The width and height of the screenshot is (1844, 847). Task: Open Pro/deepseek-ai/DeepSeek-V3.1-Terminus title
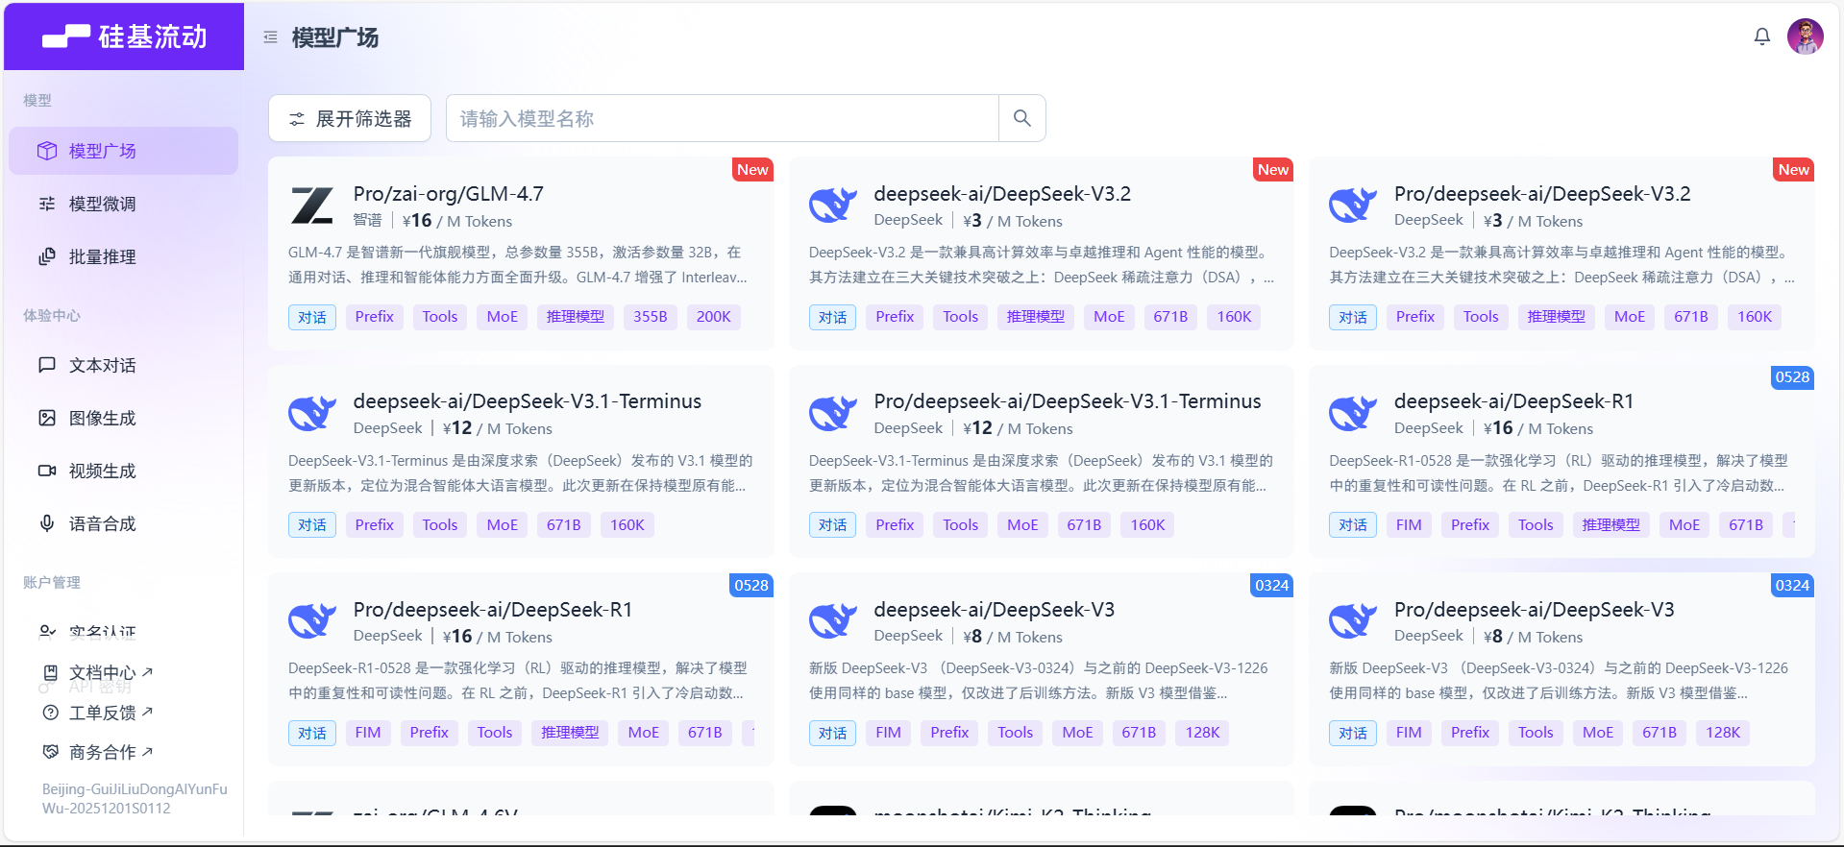(1068, 401)
